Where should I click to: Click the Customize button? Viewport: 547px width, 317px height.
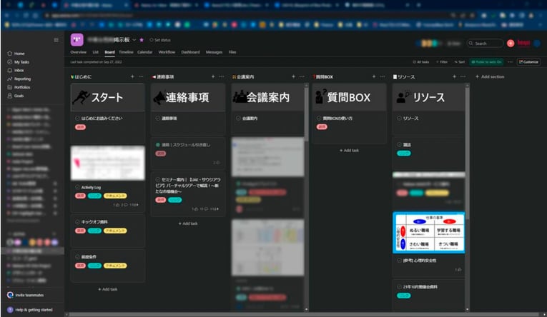coord(528,62)
